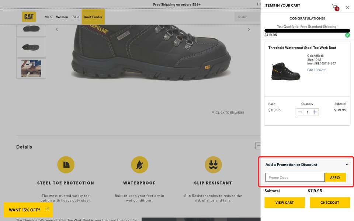Edit the cart item
354x221 pixels.
[x=310, y=70]
